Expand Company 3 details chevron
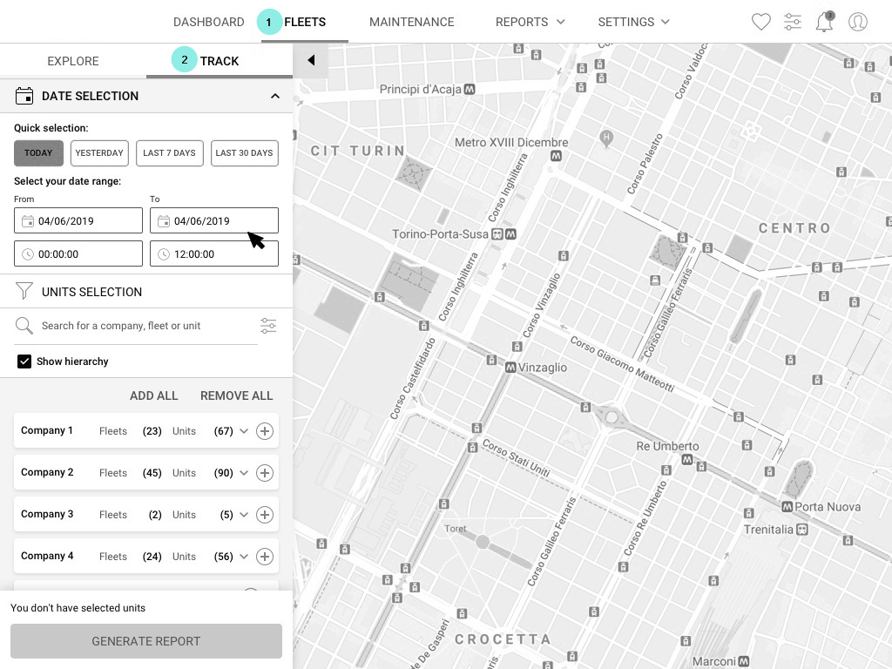Viewport: 892px width, 669px height. pyautogui.click(x=244, y=515)
